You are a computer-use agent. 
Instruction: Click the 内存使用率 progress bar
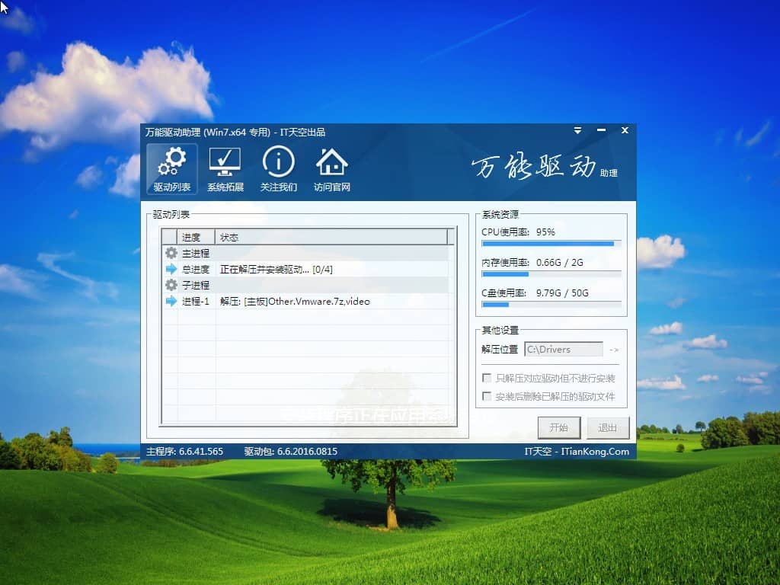[x=551, y=274]
